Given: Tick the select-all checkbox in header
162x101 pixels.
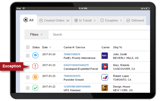Looking at the screenshot, I should pos(28,47).
